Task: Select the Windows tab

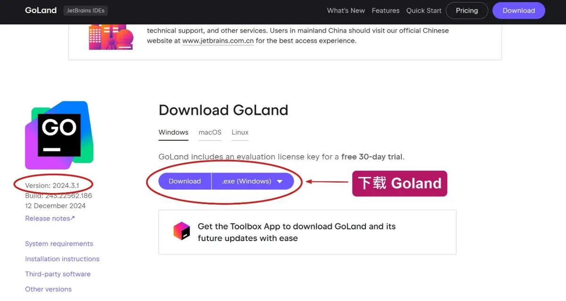Action: pyautogui.click(x=173, y=132)
